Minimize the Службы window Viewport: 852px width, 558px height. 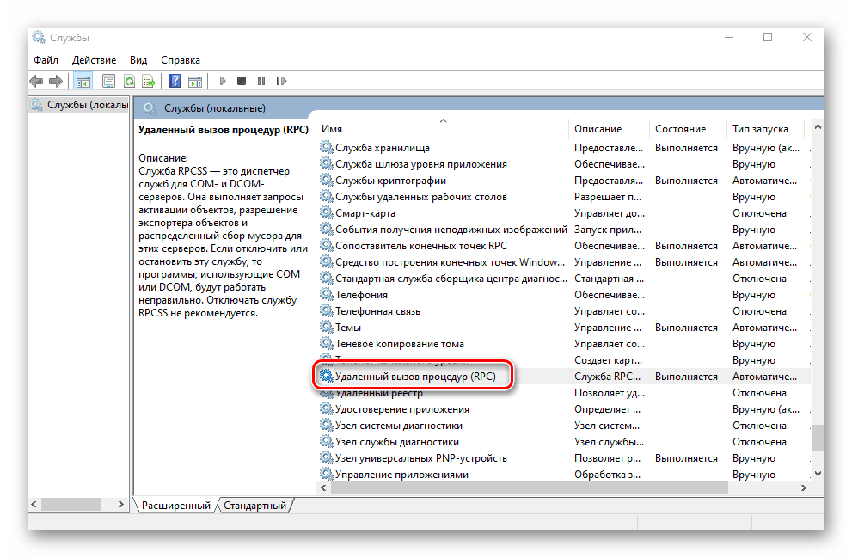coord(729,37)
